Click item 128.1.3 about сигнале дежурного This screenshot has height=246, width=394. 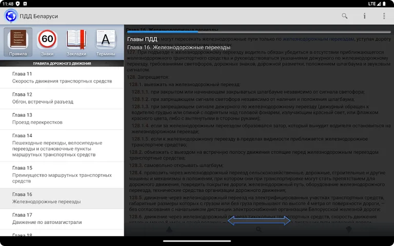click(255, 112)
